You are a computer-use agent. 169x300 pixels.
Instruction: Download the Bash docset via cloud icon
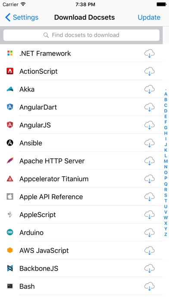pyautogui.click(x=149, y=286)
